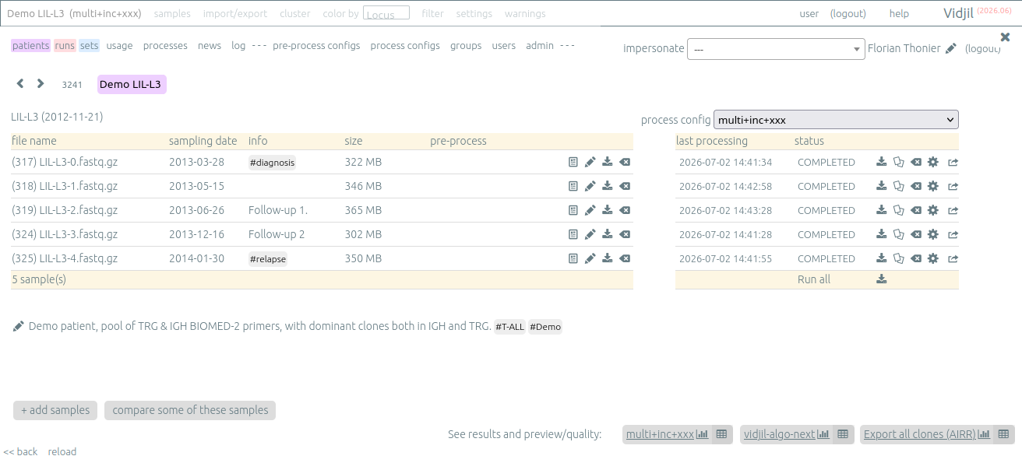Open the impersonate dropdown

pos(776,48)
